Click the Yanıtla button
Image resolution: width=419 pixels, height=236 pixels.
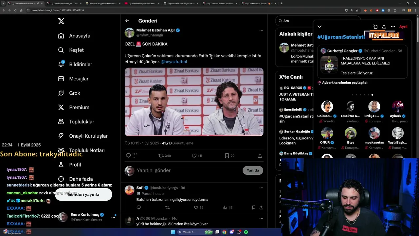[253, 170]
